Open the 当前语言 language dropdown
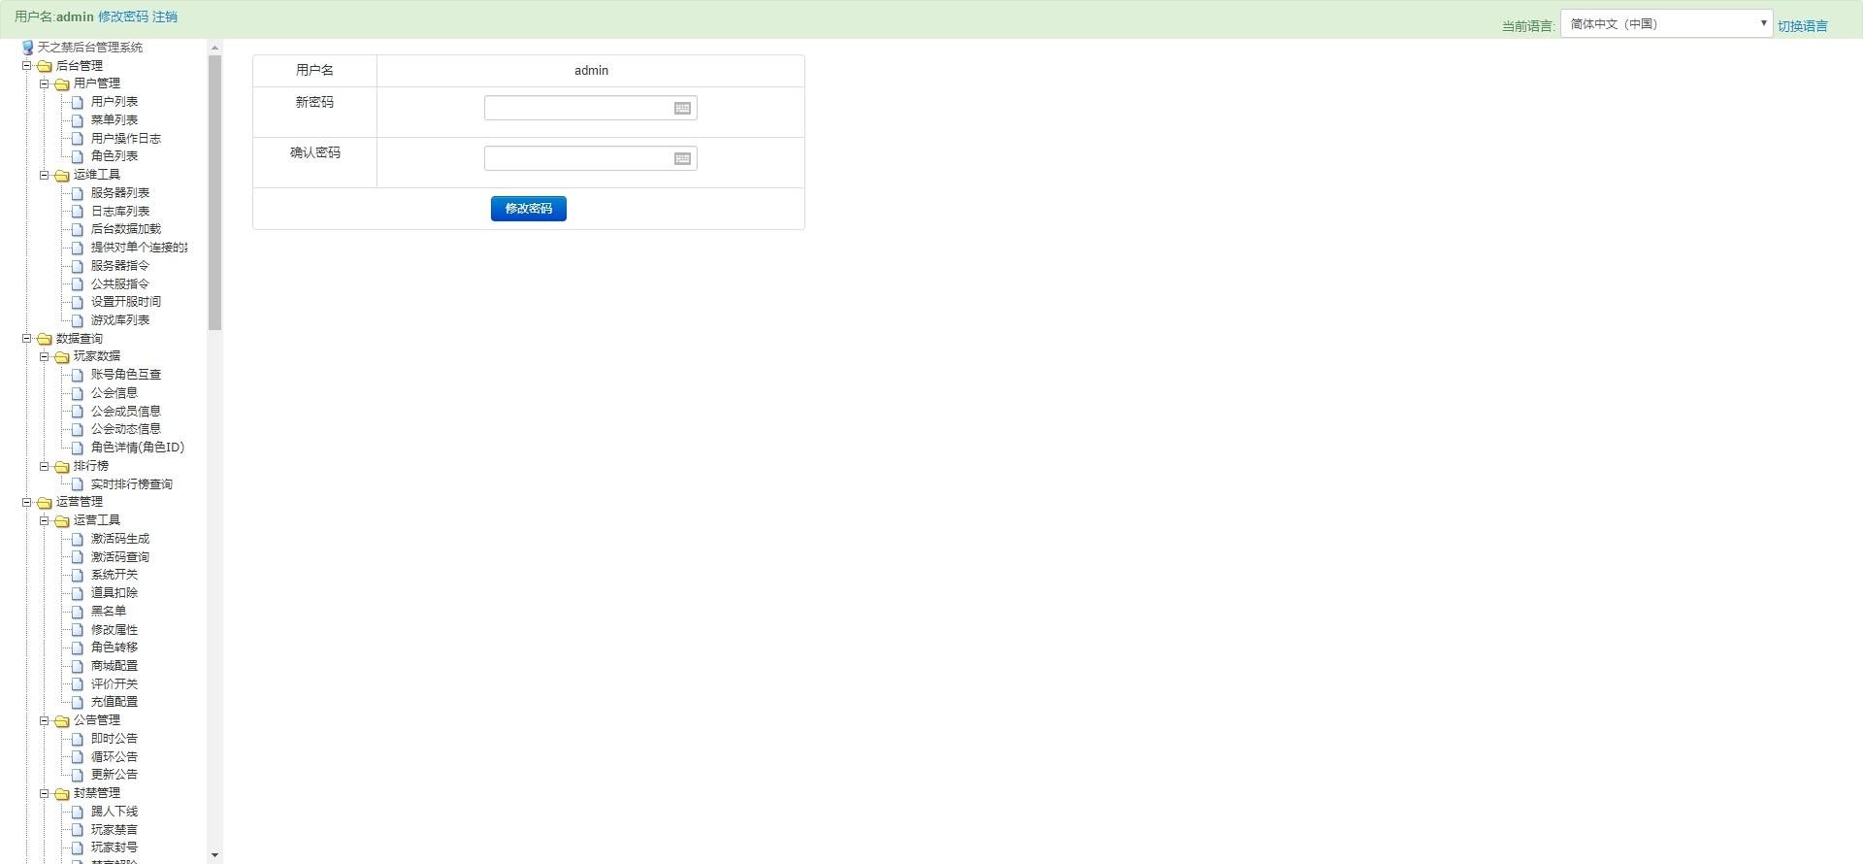 pyautogui.click(x=1666, y=24)
